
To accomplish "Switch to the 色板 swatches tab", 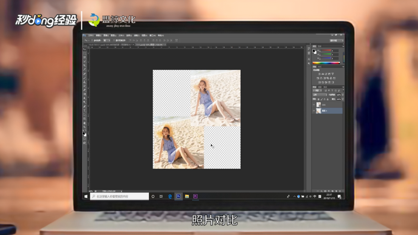I will pyautogui.click(x=319, y=46).
